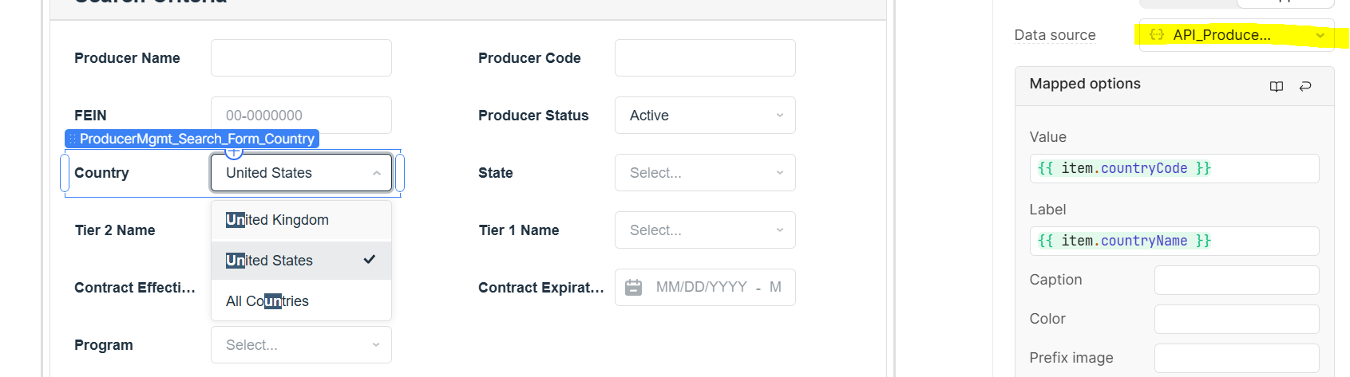Open the Mapped options documentation book icon

coord(1277,86)
